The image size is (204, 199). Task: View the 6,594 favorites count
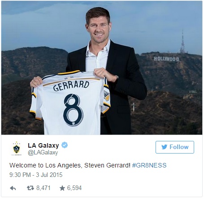click(74, 188)
